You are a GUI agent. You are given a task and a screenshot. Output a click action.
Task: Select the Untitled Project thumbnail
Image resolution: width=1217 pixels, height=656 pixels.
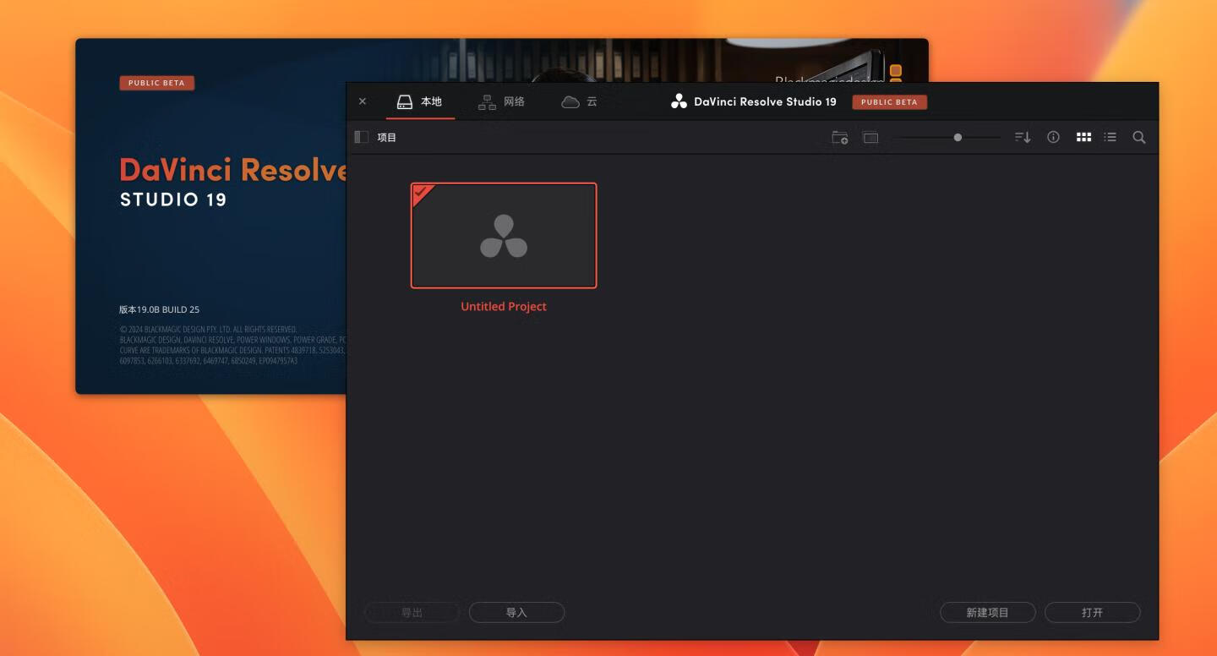[x=504, y=236]
